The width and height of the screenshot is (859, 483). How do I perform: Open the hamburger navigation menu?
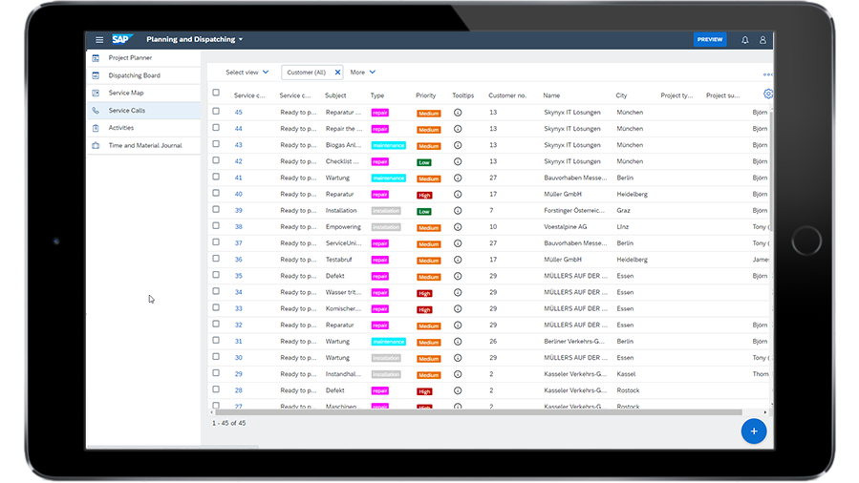99,40
